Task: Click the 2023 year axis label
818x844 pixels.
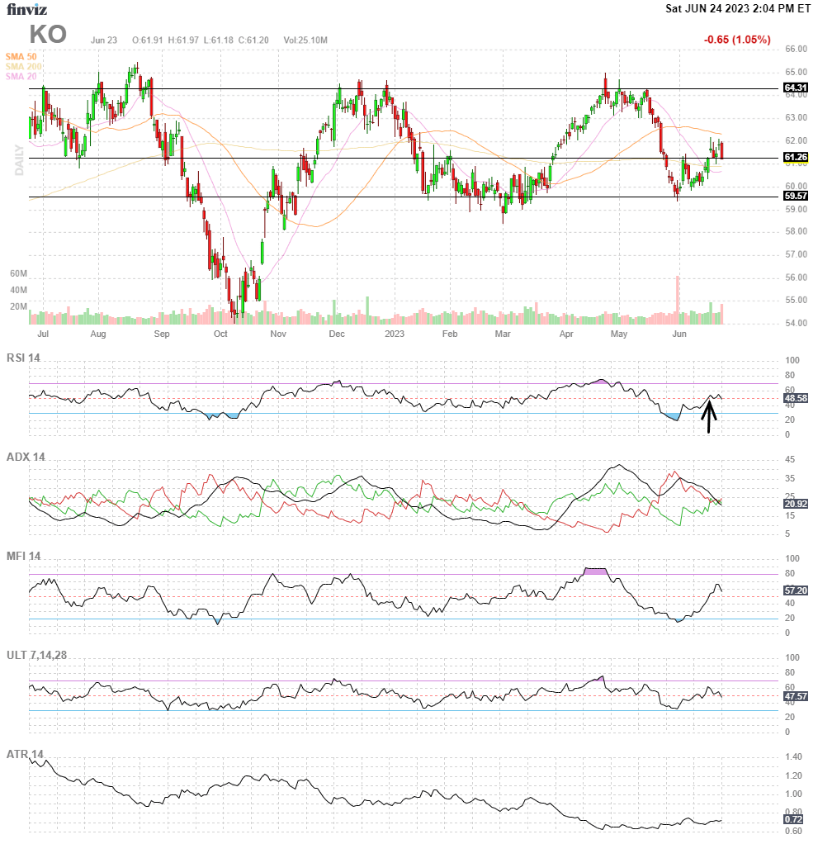Action: coord(394,334)
